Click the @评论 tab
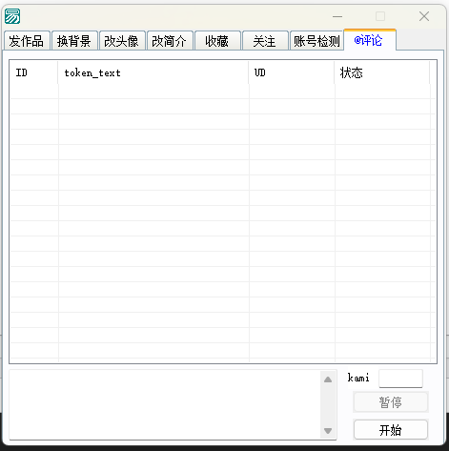 pyautogui.click(x=370, y=40)
